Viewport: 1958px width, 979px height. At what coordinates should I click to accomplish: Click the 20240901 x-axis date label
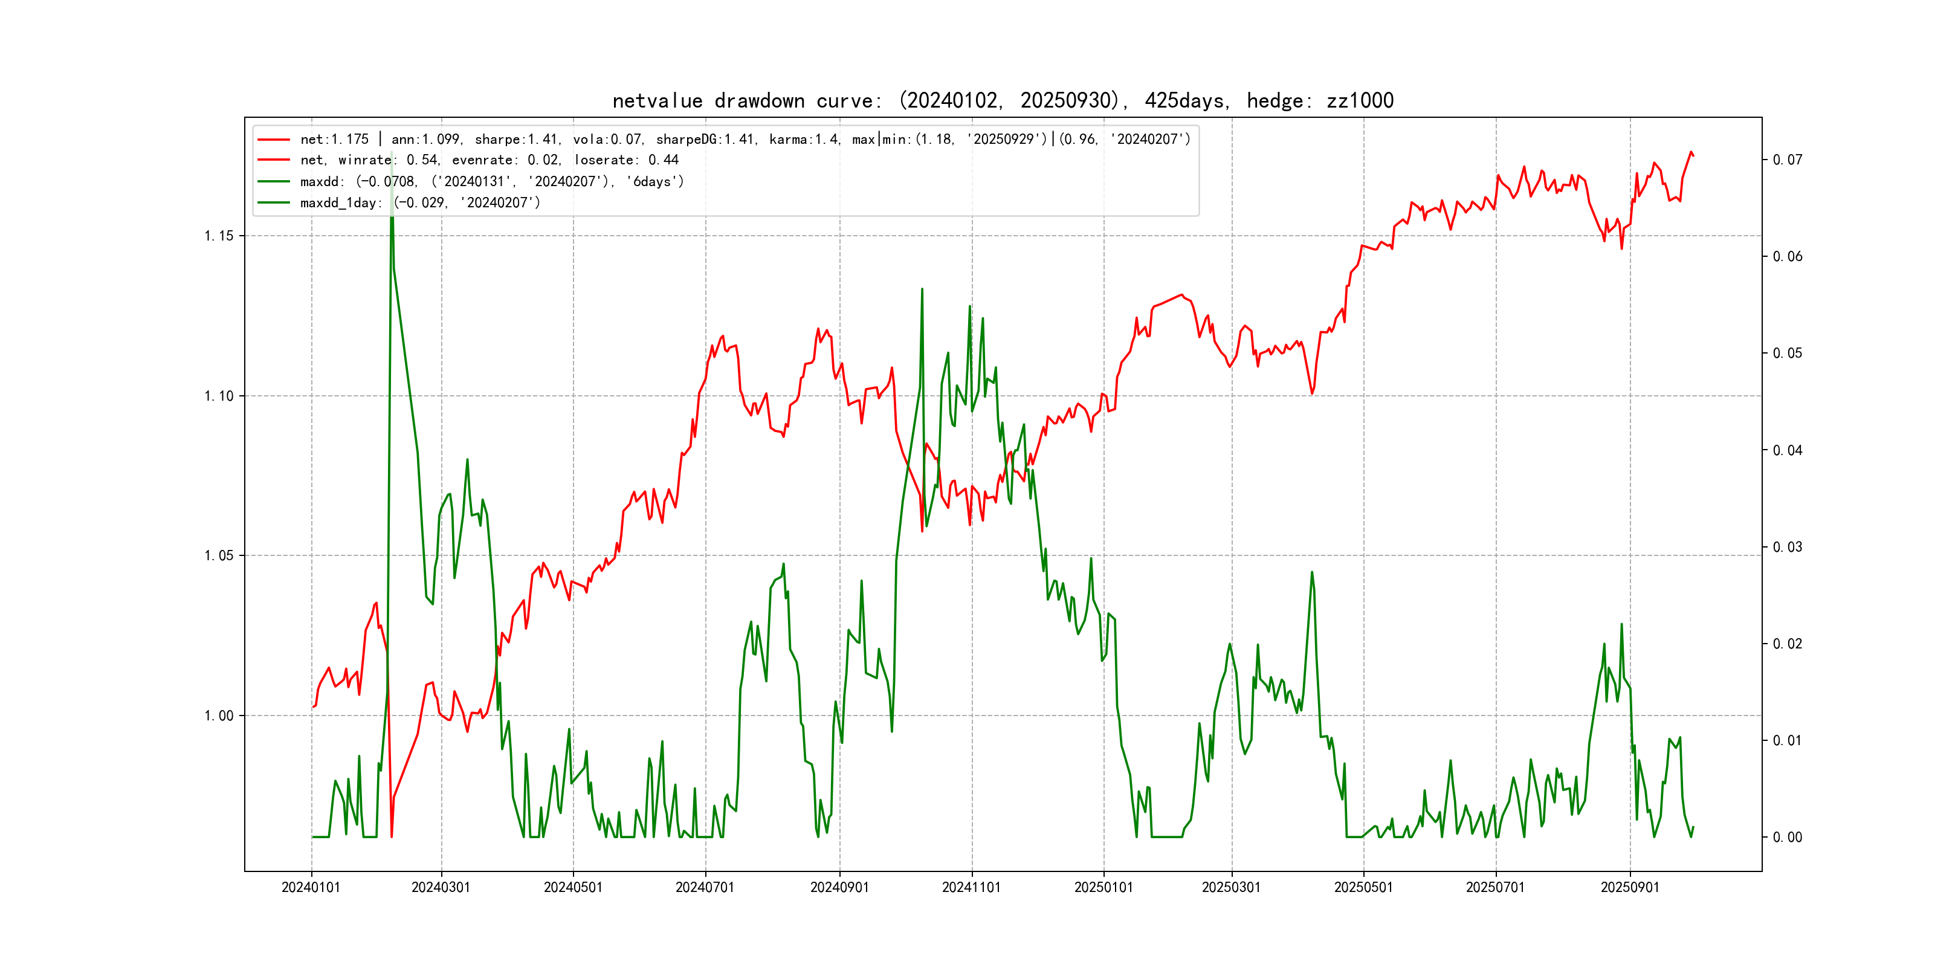point(839,888)
